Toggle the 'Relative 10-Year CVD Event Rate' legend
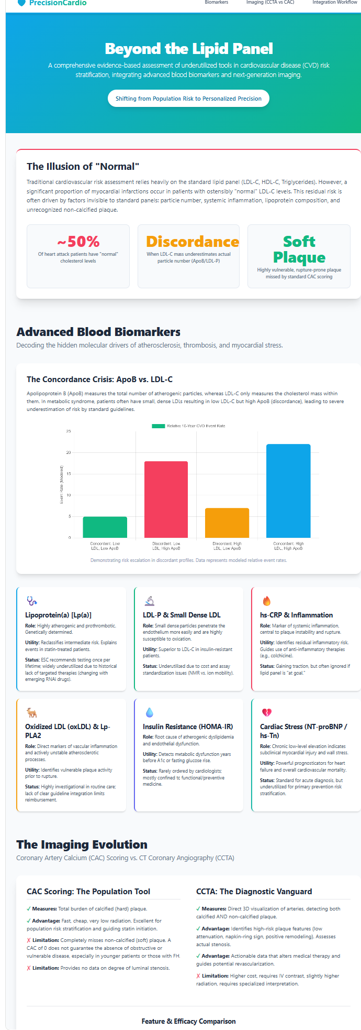Screen dimensions: 361x1030 tap(188, 426)
